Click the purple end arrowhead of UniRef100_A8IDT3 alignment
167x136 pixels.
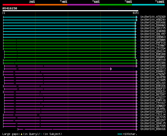(x=111, y=69)
